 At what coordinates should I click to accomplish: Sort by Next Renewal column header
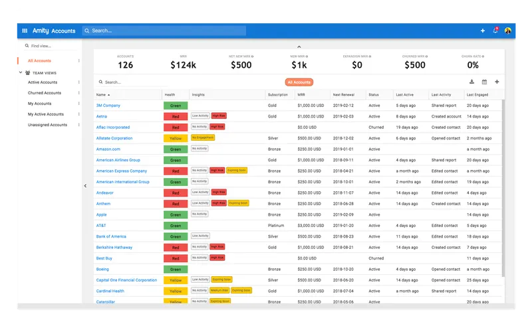pyautogui.click(x=343, y=95)
